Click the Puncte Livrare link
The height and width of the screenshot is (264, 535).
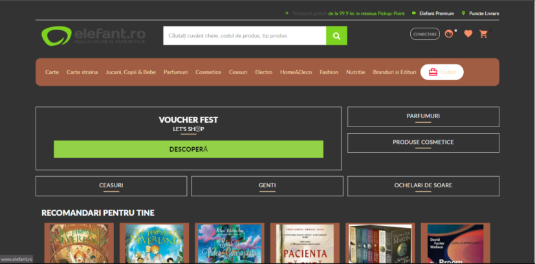[484, 14]
